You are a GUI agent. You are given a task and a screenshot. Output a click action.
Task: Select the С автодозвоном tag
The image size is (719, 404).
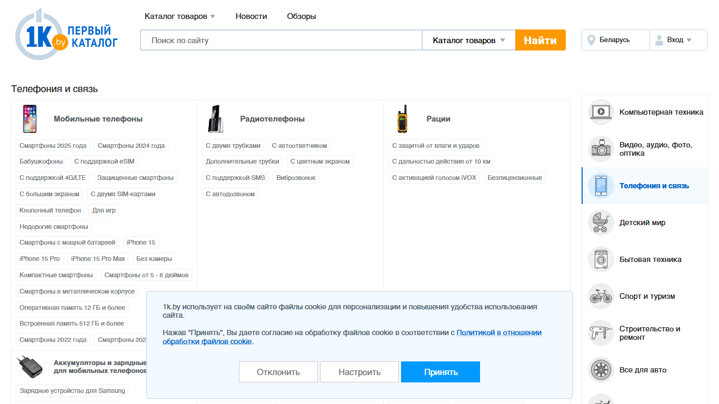pos(230,194)
